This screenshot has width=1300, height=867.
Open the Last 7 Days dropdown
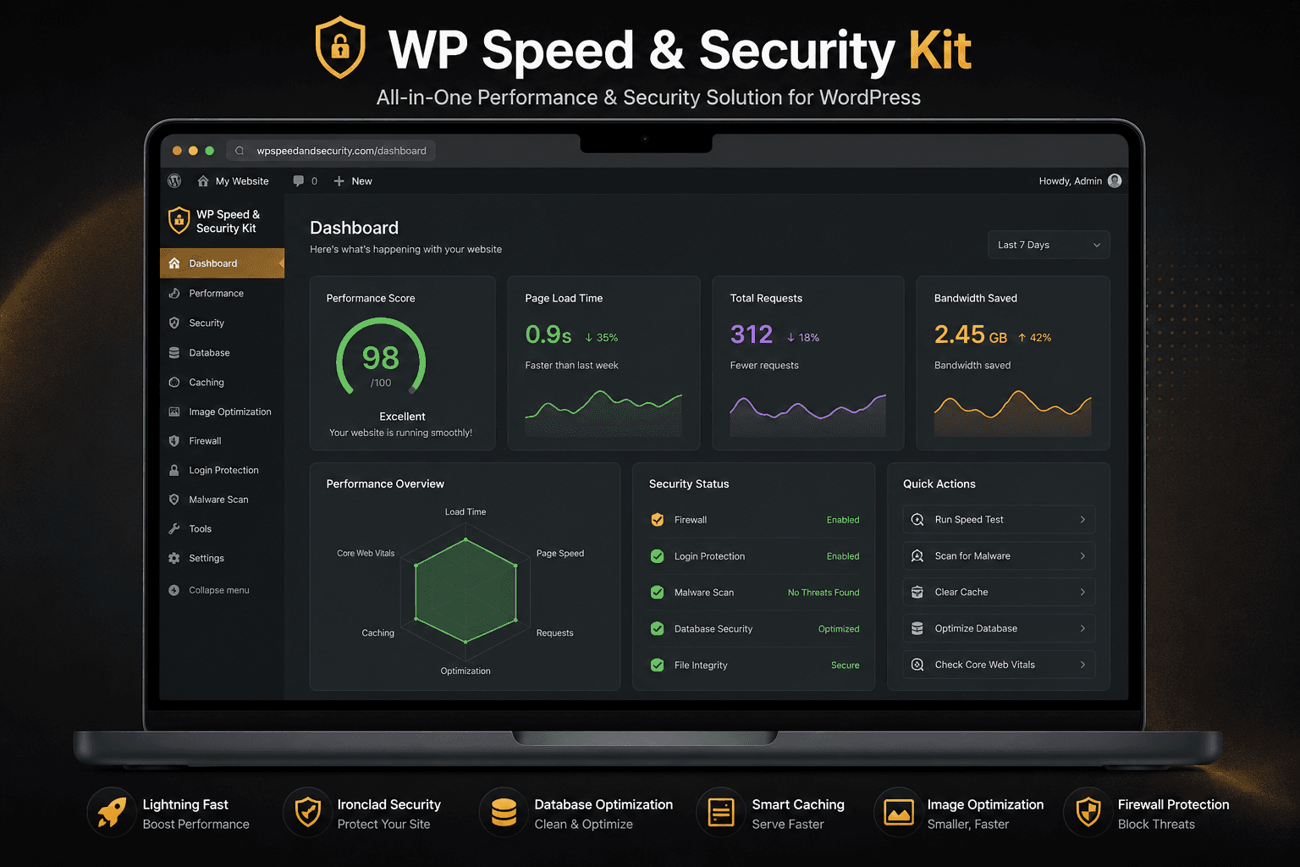click(1049, 245)
